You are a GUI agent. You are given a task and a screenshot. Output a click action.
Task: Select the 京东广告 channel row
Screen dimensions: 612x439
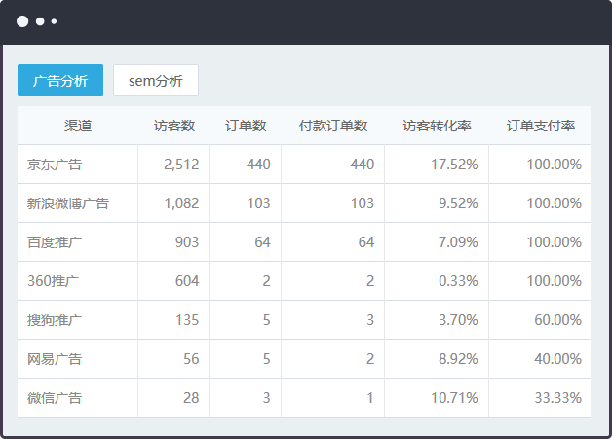(x=304, y=165)
